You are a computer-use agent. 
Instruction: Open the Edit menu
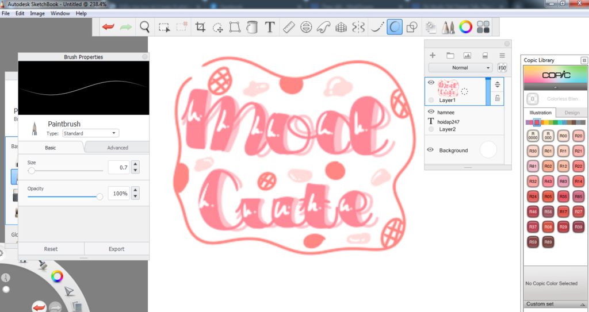tap(20, 13)
